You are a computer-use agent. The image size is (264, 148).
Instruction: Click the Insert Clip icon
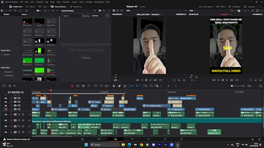tap(96, 86)
